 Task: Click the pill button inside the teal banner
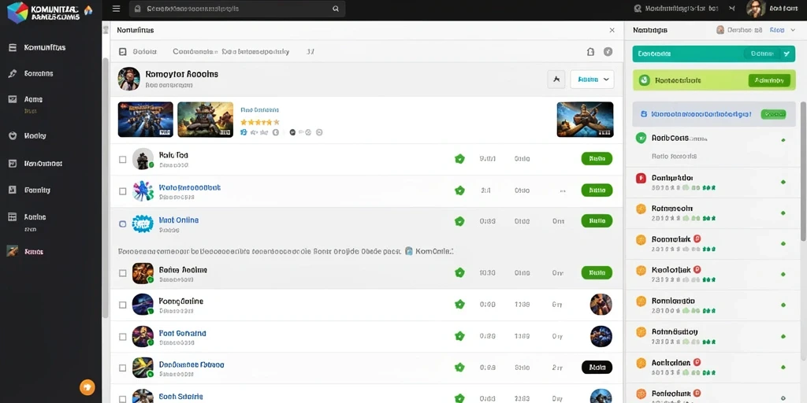(761, 54)
